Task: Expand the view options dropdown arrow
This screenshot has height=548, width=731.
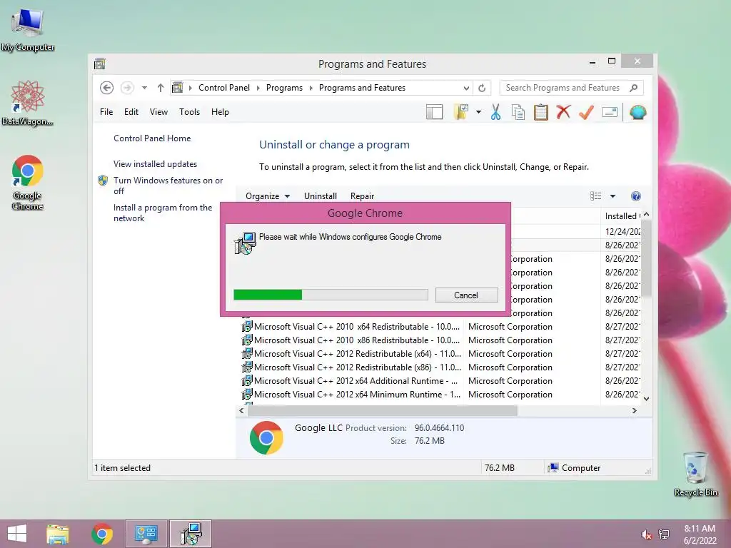Action: point(612,196)
